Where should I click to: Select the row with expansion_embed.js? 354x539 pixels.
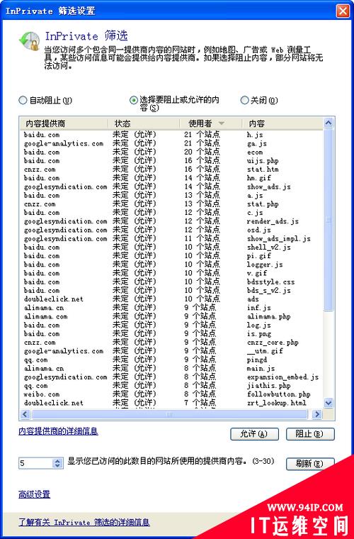click(171, 377)
